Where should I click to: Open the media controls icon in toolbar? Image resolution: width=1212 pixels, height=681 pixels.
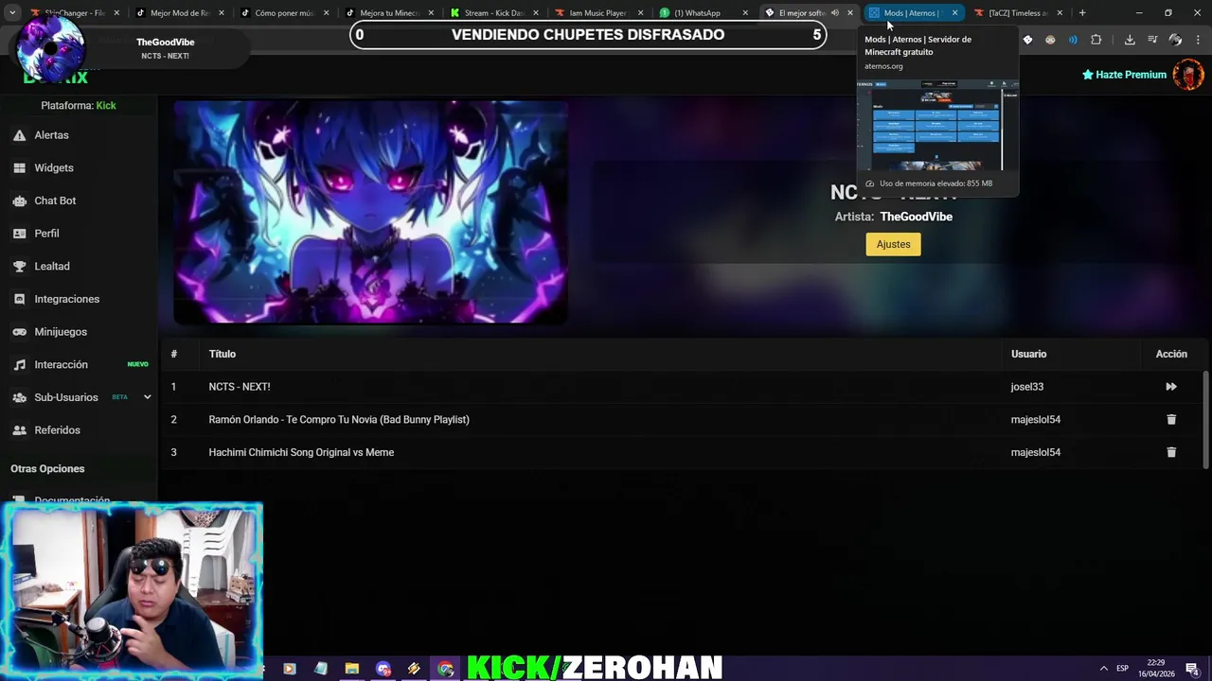[x=1152, y=40]
